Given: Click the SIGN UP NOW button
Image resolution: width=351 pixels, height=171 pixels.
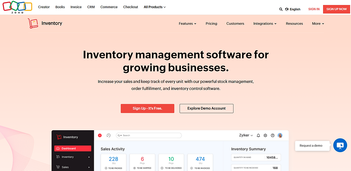Looking at the screenshot, I should pyautogui.click(x=336, y=9).
